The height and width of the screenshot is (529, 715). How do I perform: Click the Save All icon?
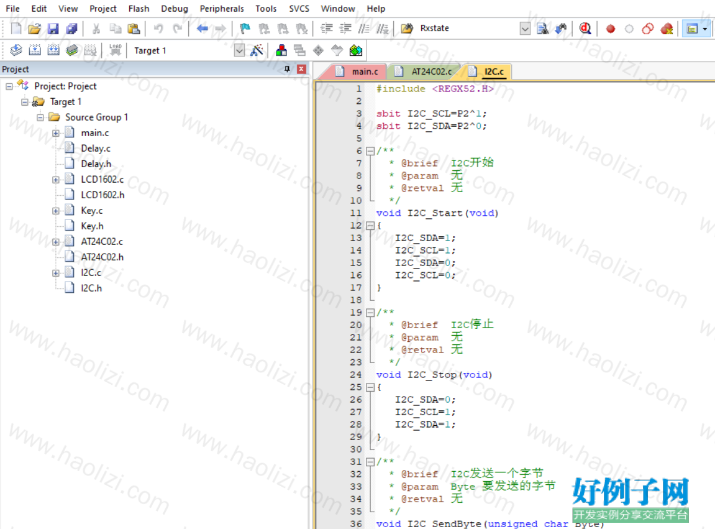click(x=71, y=29)
